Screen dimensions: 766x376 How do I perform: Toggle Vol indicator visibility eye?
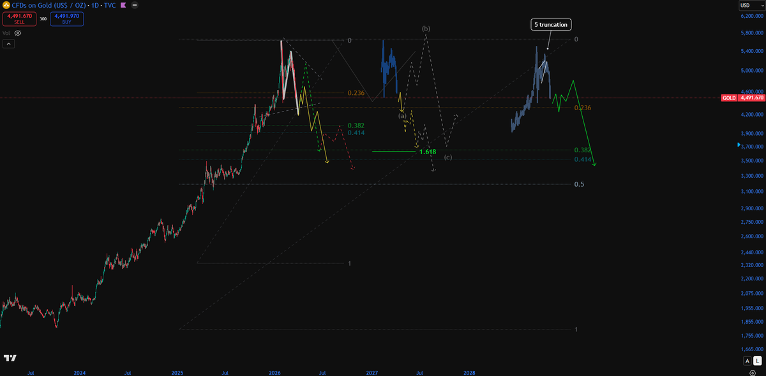pos(17,33)
